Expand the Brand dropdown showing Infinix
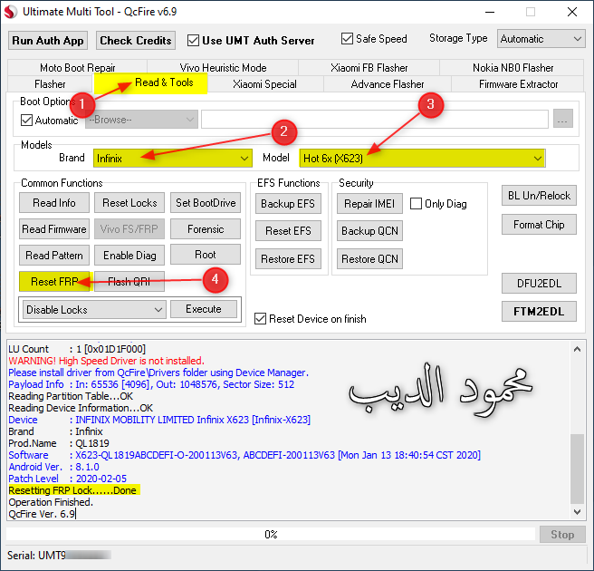The height and width of the screenshot is (571, 594). [173, 158]
